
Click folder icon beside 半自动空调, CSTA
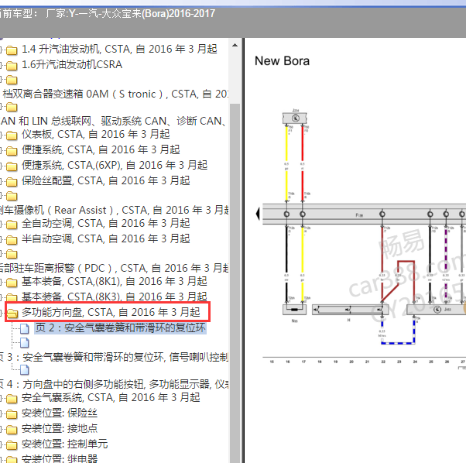pos(12,240)
